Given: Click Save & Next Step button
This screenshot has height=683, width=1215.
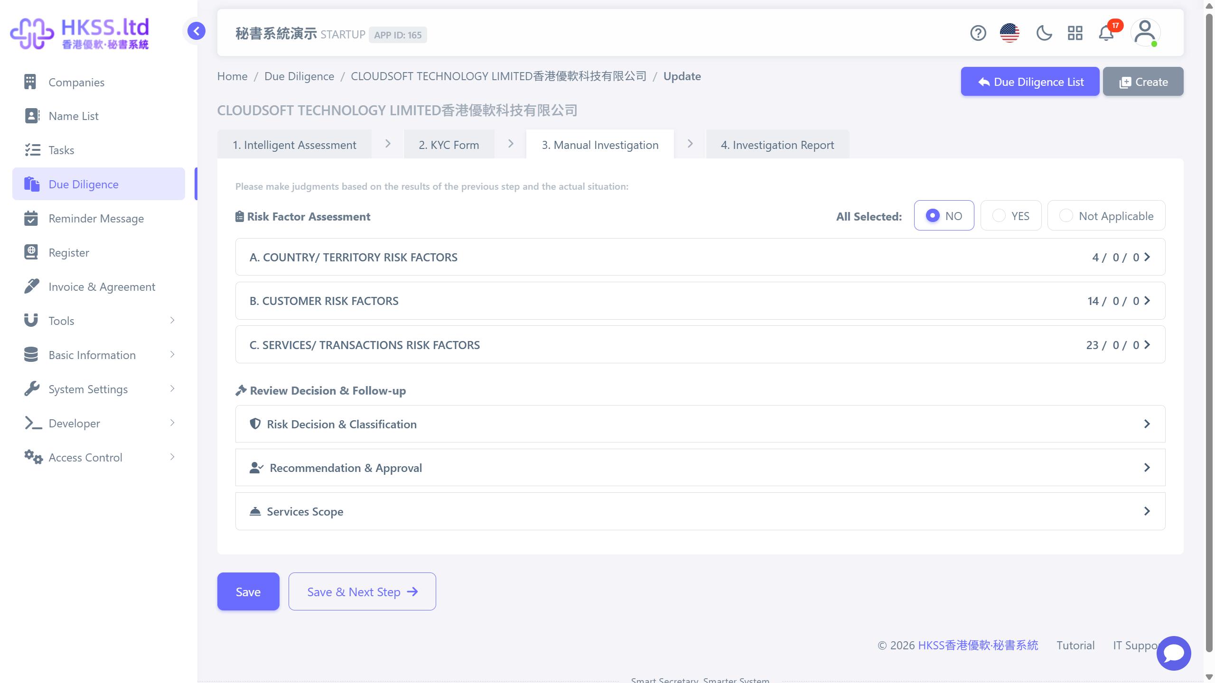Looking at the screenshot, I should (x=362, y=591).
